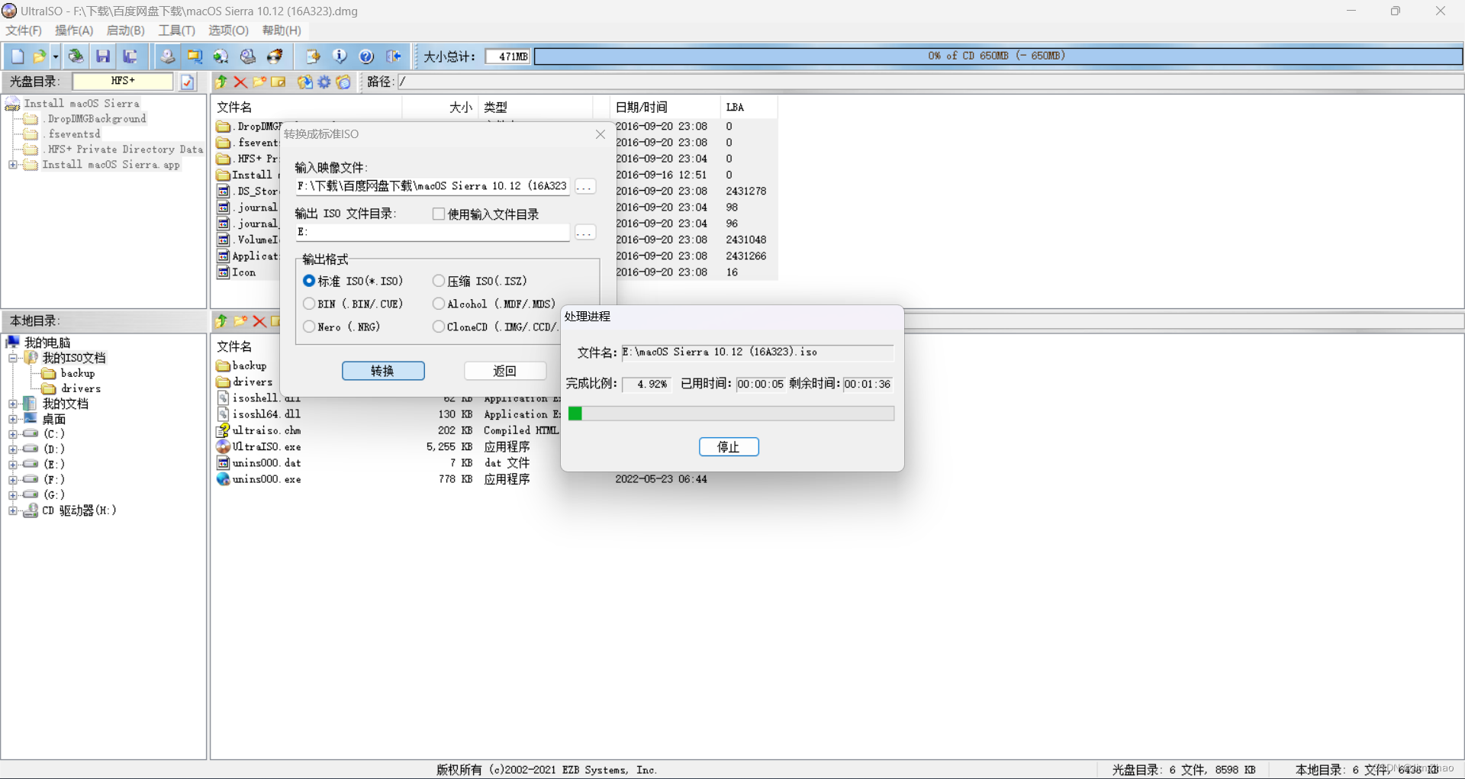
Task: Select the Alcohol (.MDF/.MDS) radio button
Action: (x=439, y=304)
